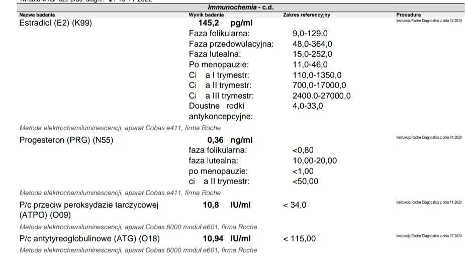This screenshot has height=260, width=465.
Task: Select the <50,00 reference value
Action: tap(305, 181)
